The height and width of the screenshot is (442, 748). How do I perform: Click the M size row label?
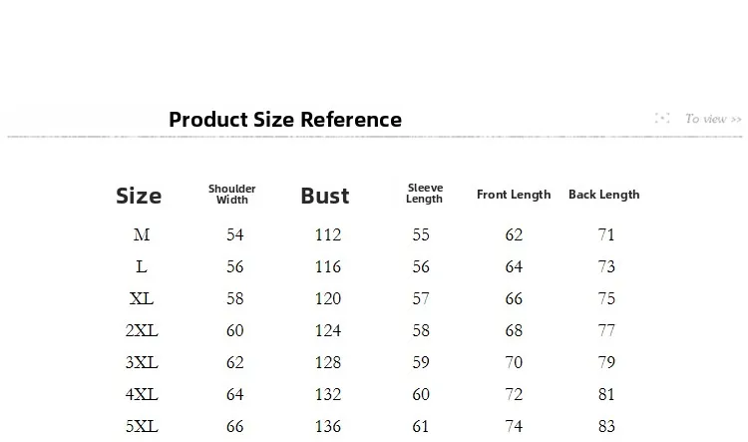pos(142,234)
